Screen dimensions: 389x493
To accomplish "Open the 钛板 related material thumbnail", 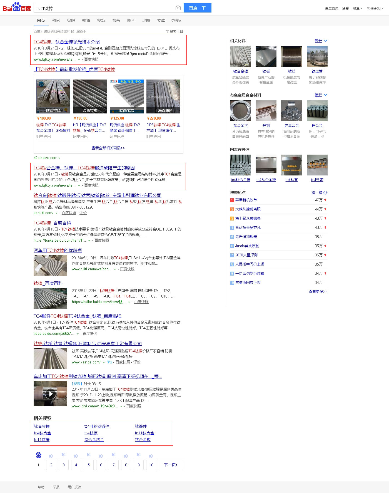I will [266, 57].
